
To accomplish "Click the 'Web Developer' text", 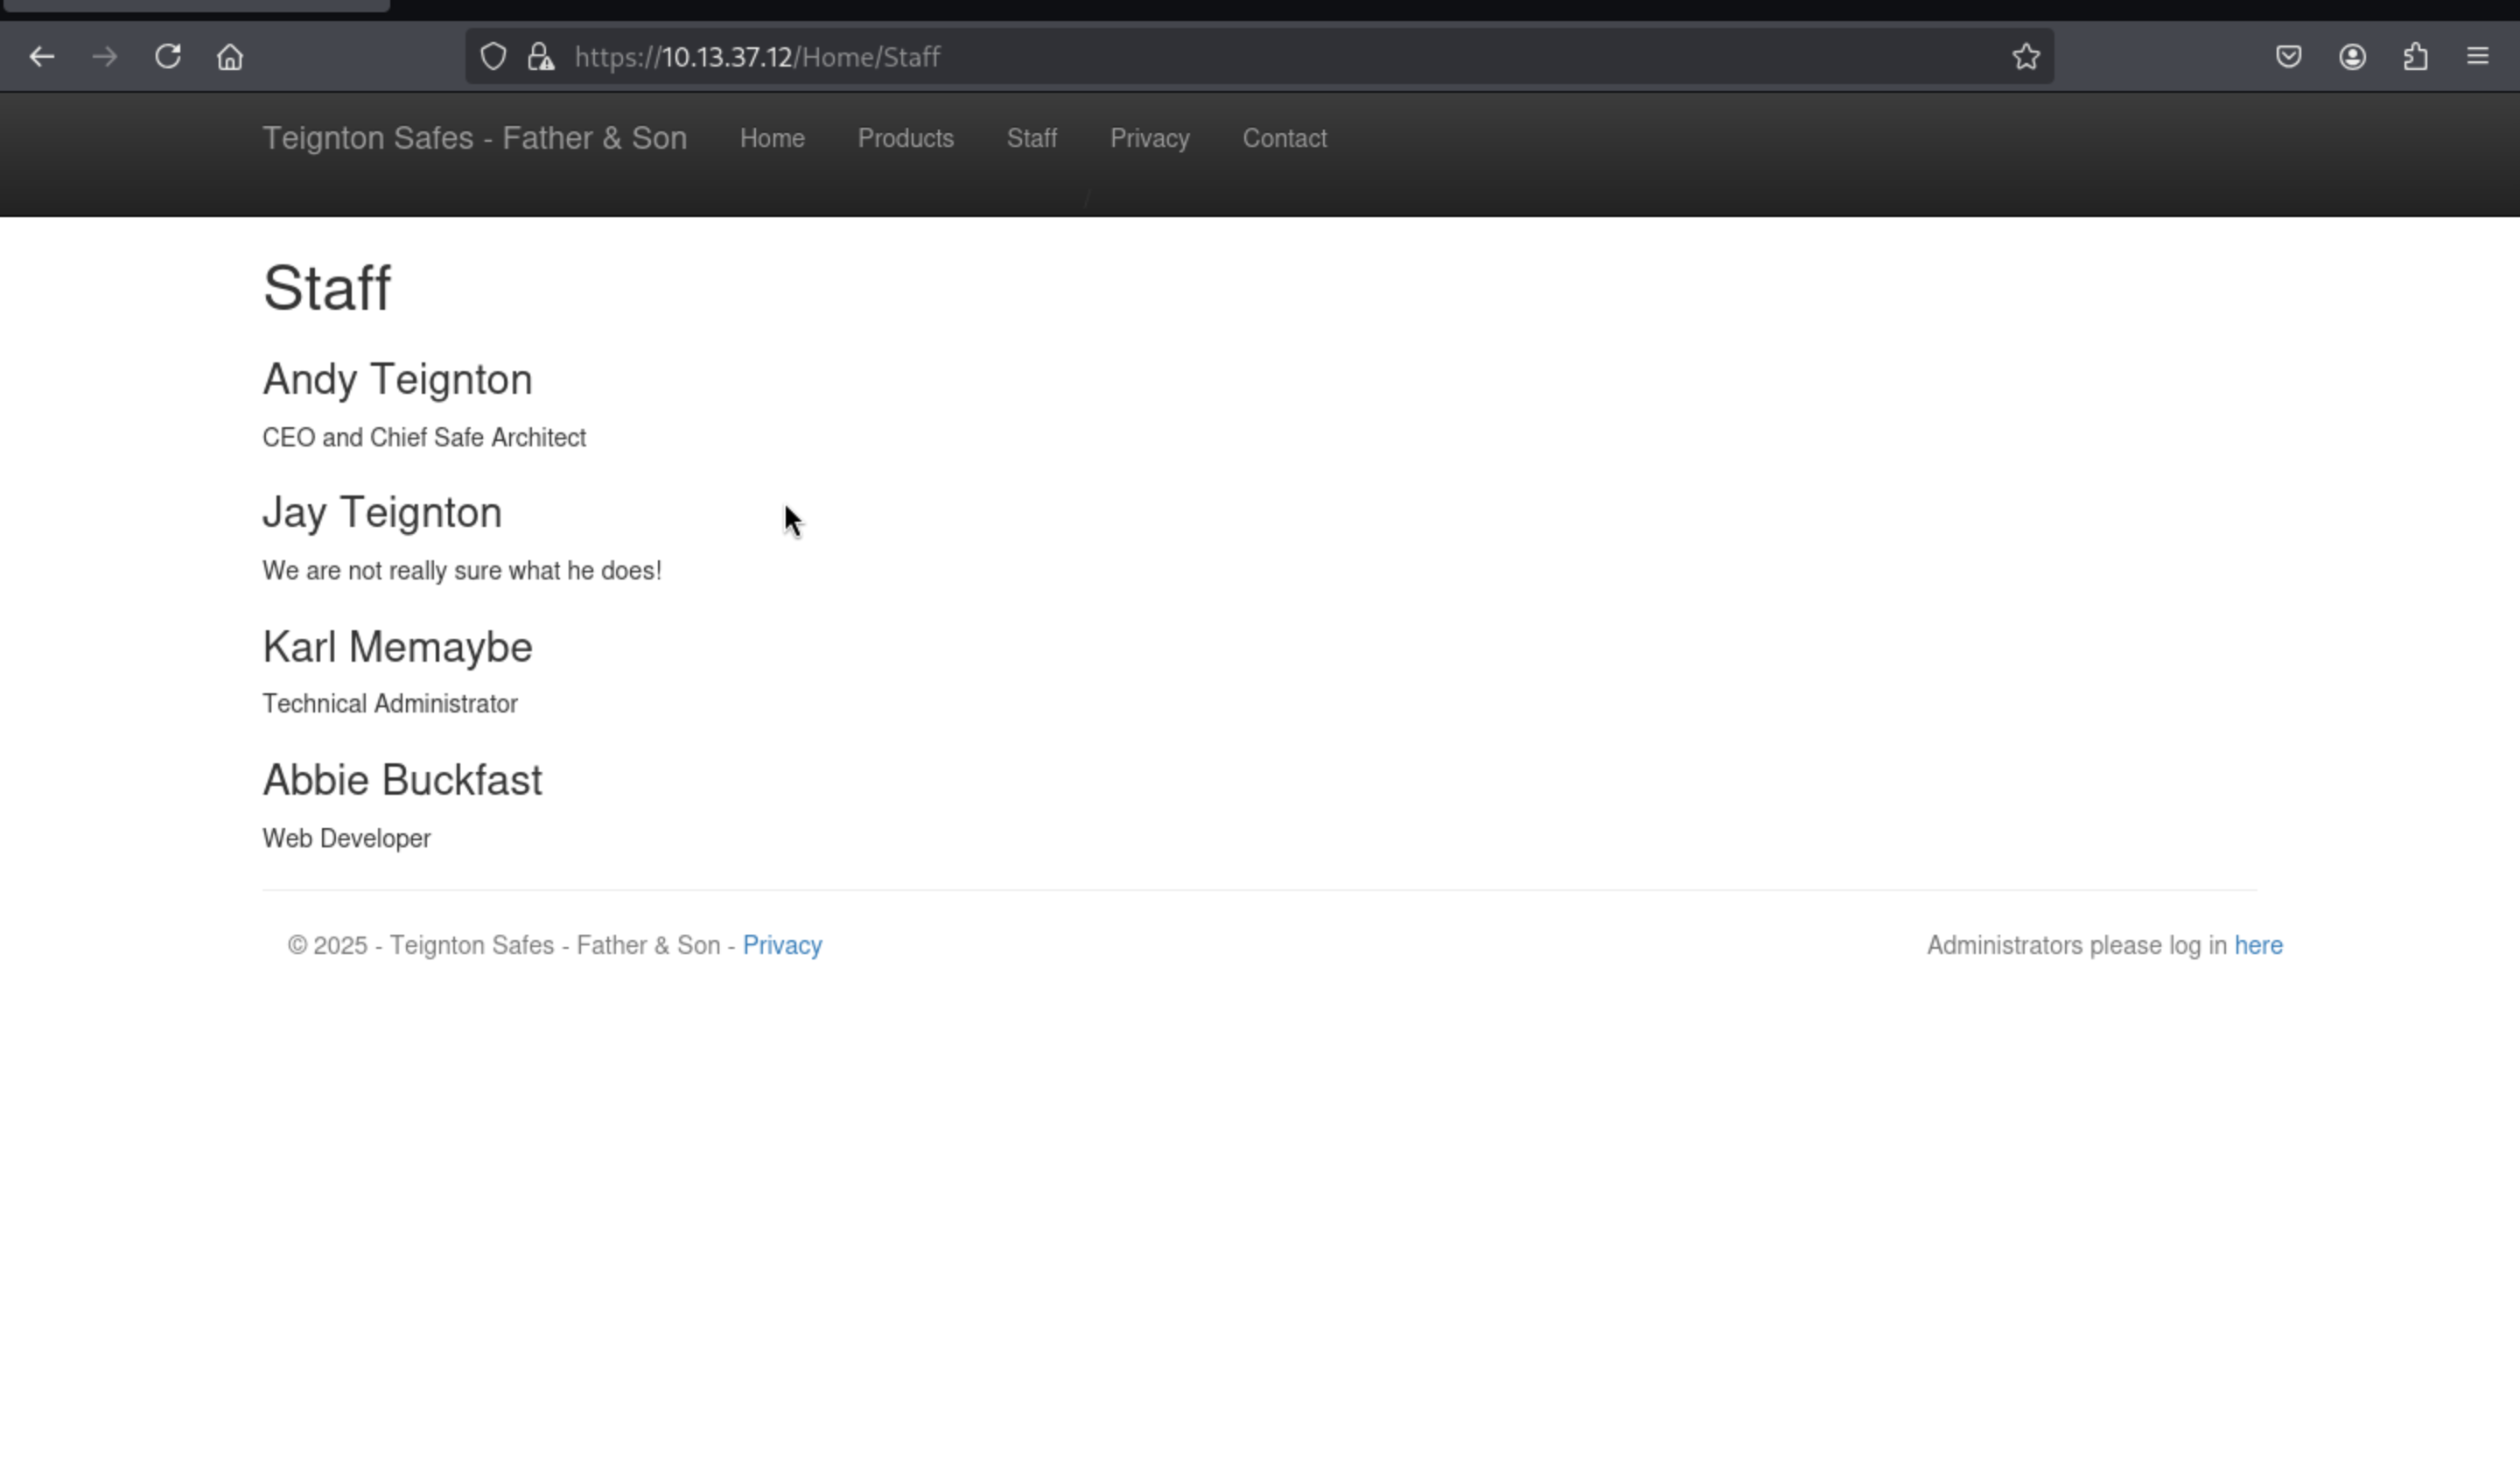I will click(347, 839).
